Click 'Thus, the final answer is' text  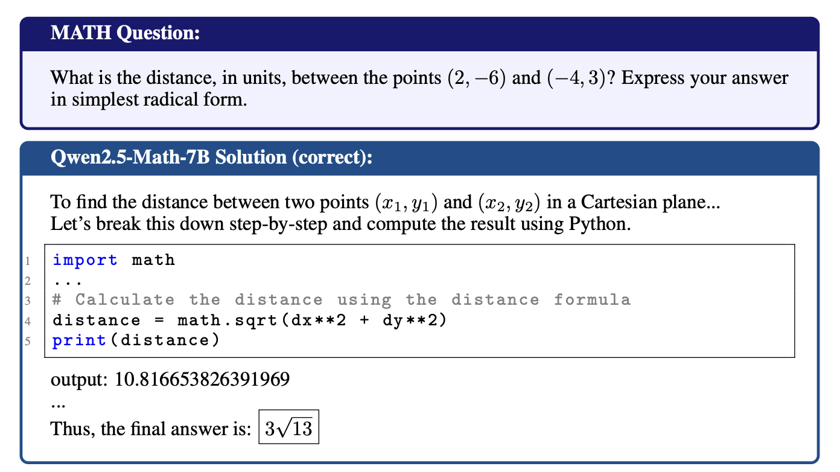[x=151, y=429]
